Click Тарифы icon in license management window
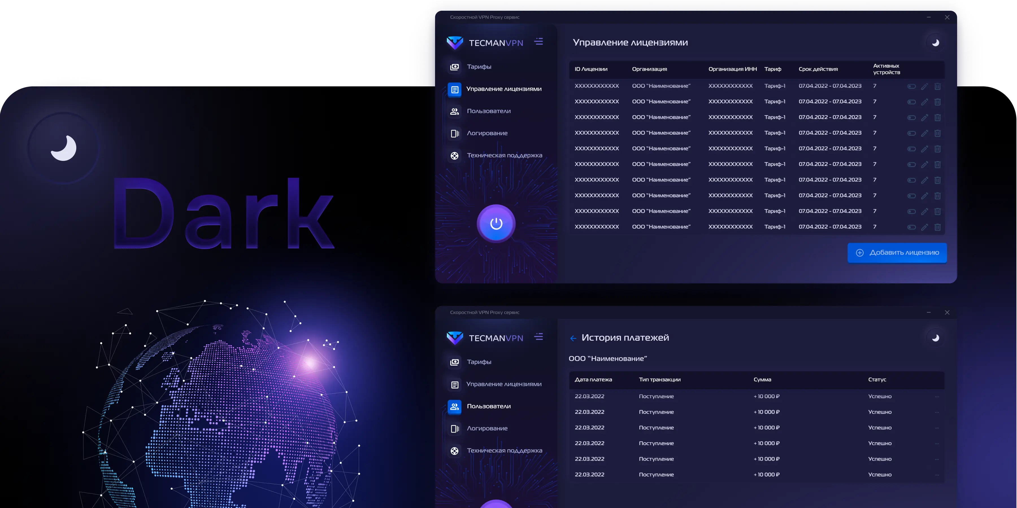 click(455, 67)
